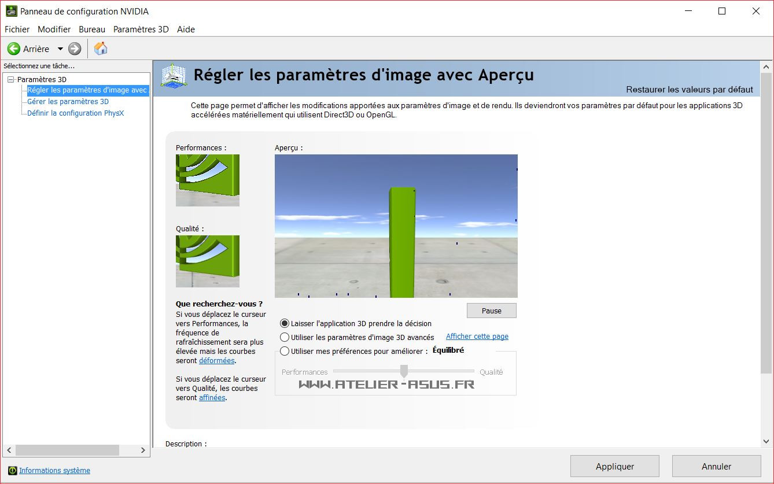Click the green Arrière back arrow icon

(13, 49)
